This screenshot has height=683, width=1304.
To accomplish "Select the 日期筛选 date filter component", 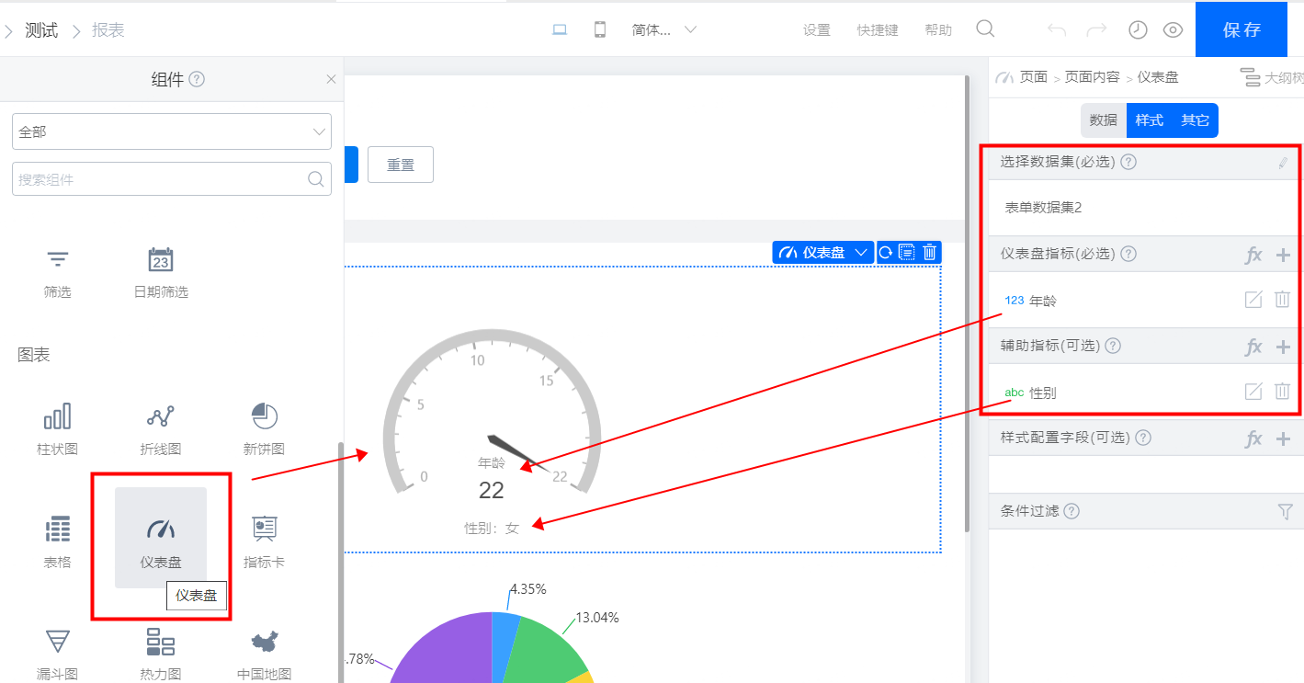I will click(x=161, y=272).
